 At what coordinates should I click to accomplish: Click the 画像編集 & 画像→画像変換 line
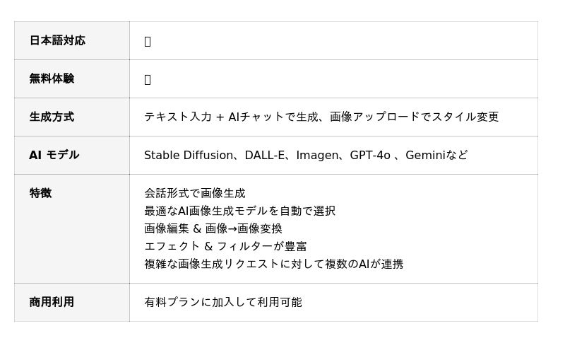tap(213, 229)
